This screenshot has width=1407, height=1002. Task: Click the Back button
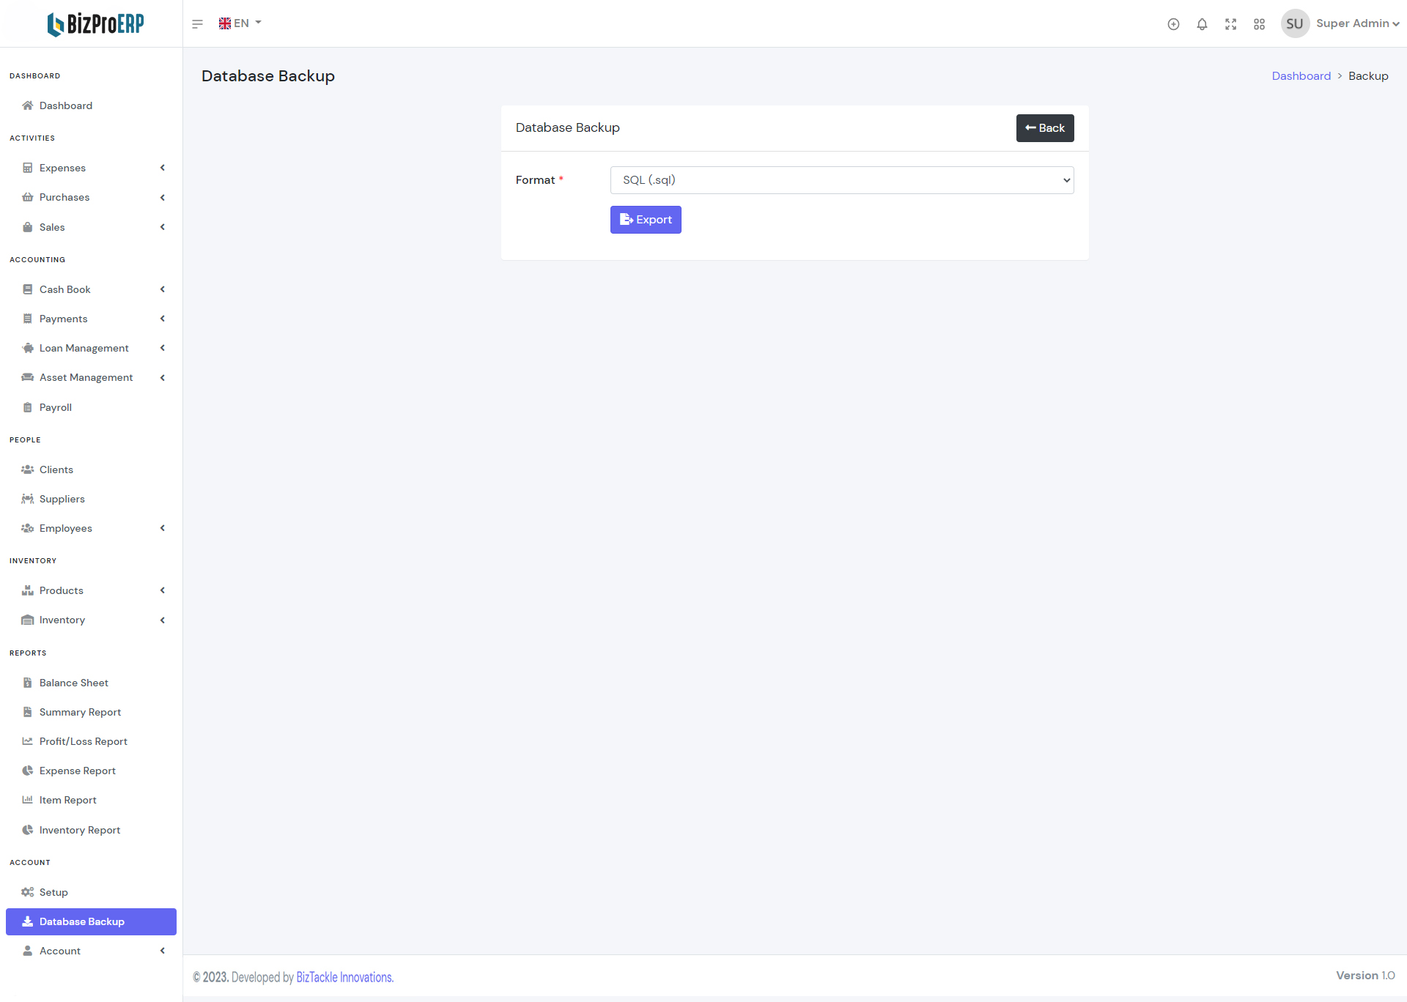tap(1044, 128)
